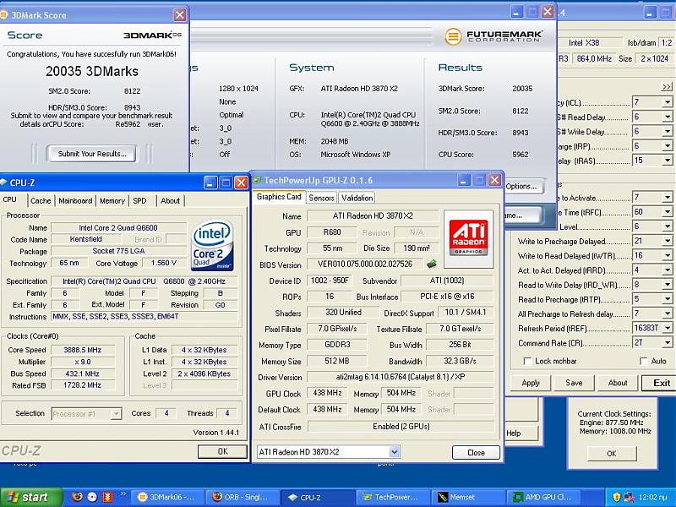
Task: Click the Help button behind GPU-Z
Action: coord(521,433)
